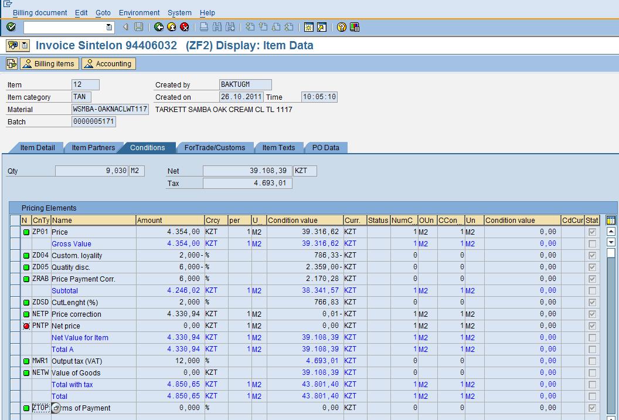Click the Customize Local Layout icon
This screenshot has height=420, width=619.
[x=355, y=27]
